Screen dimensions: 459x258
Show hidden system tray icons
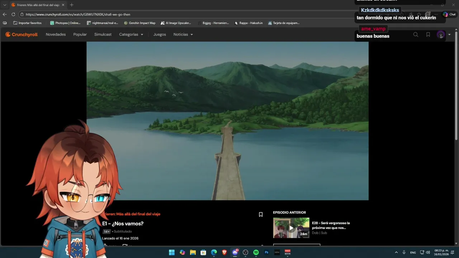pyautogui.click(x=396, y=252)
